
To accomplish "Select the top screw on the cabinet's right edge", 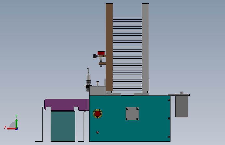I will click(169, 100).
